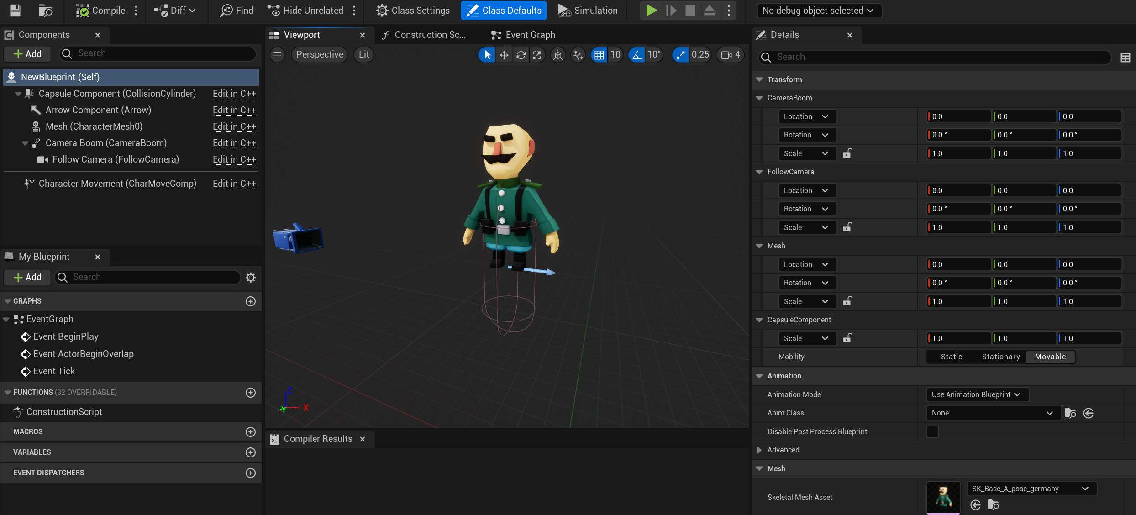Open the Skeletal Mesh Asset dropdown
This screenshot has height=515, width=1136.
click(1031, 489)
